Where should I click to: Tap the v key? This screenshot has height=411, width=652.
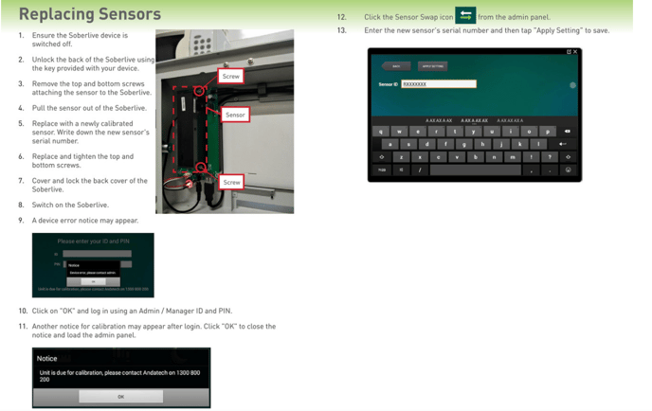tap(457, 157)
